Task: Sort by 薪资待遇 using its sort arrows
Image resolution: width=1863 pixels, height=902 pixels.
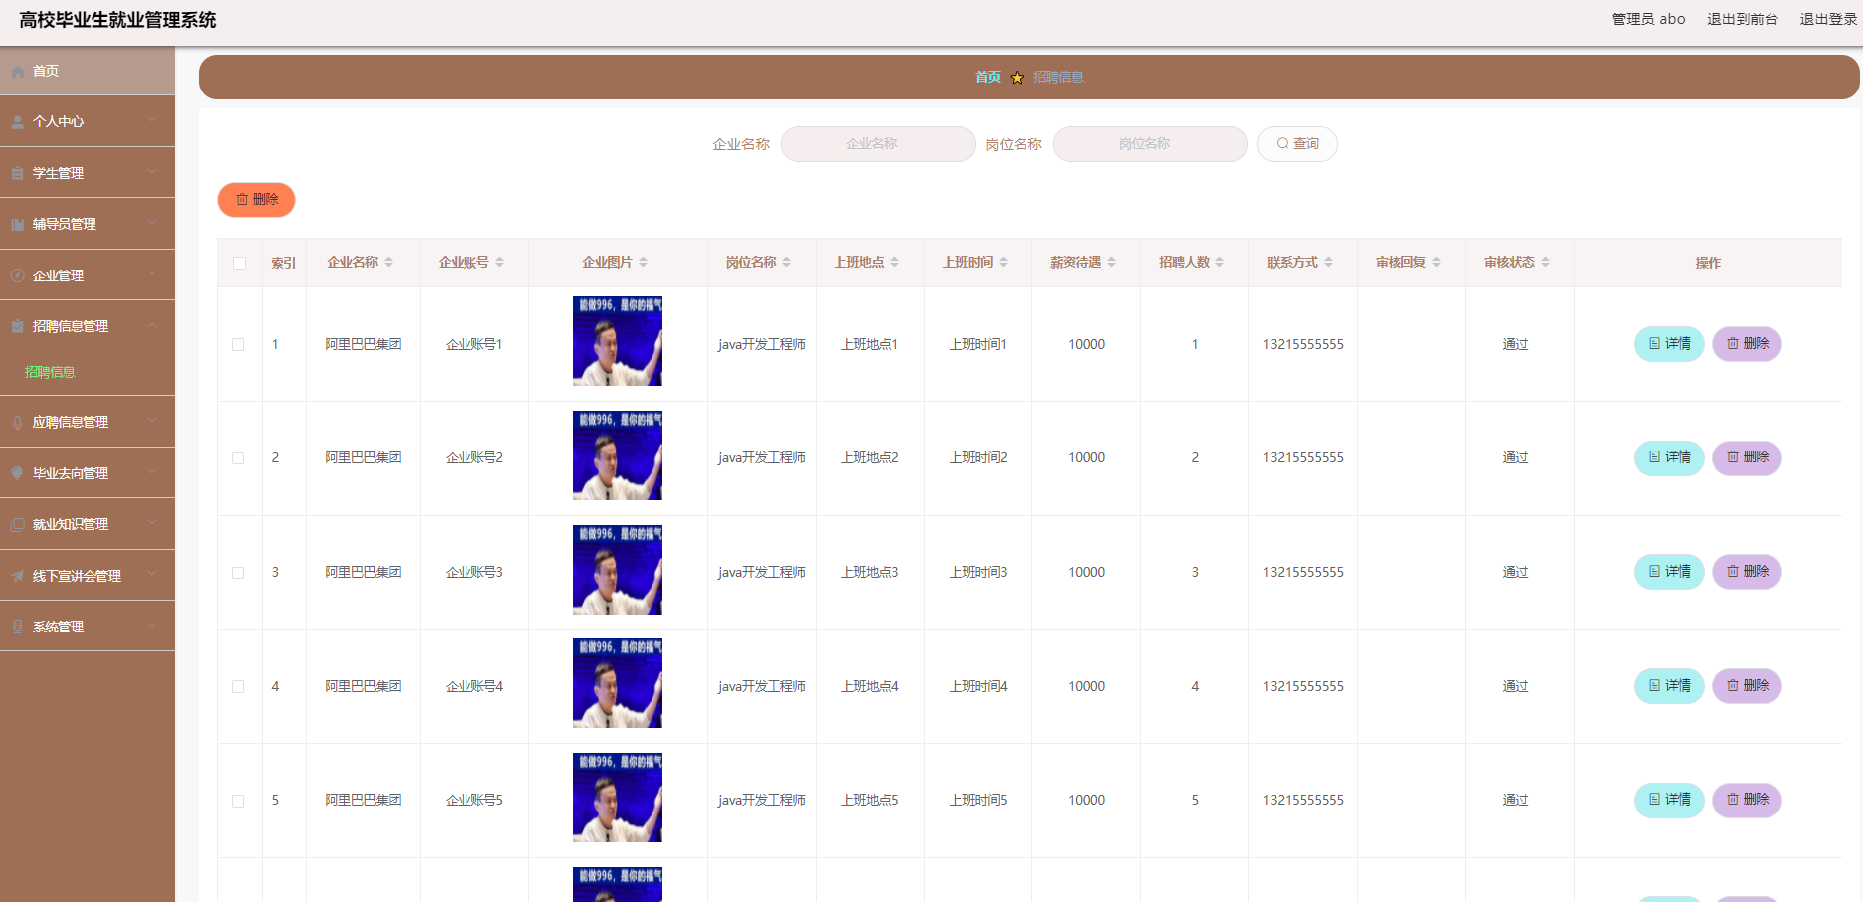Action: coord(1112,263)
